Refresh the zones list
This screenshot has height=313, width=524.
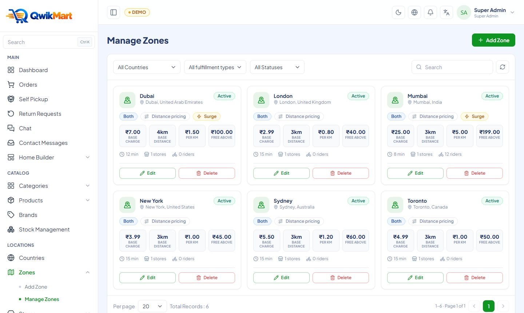coord(503,67)
